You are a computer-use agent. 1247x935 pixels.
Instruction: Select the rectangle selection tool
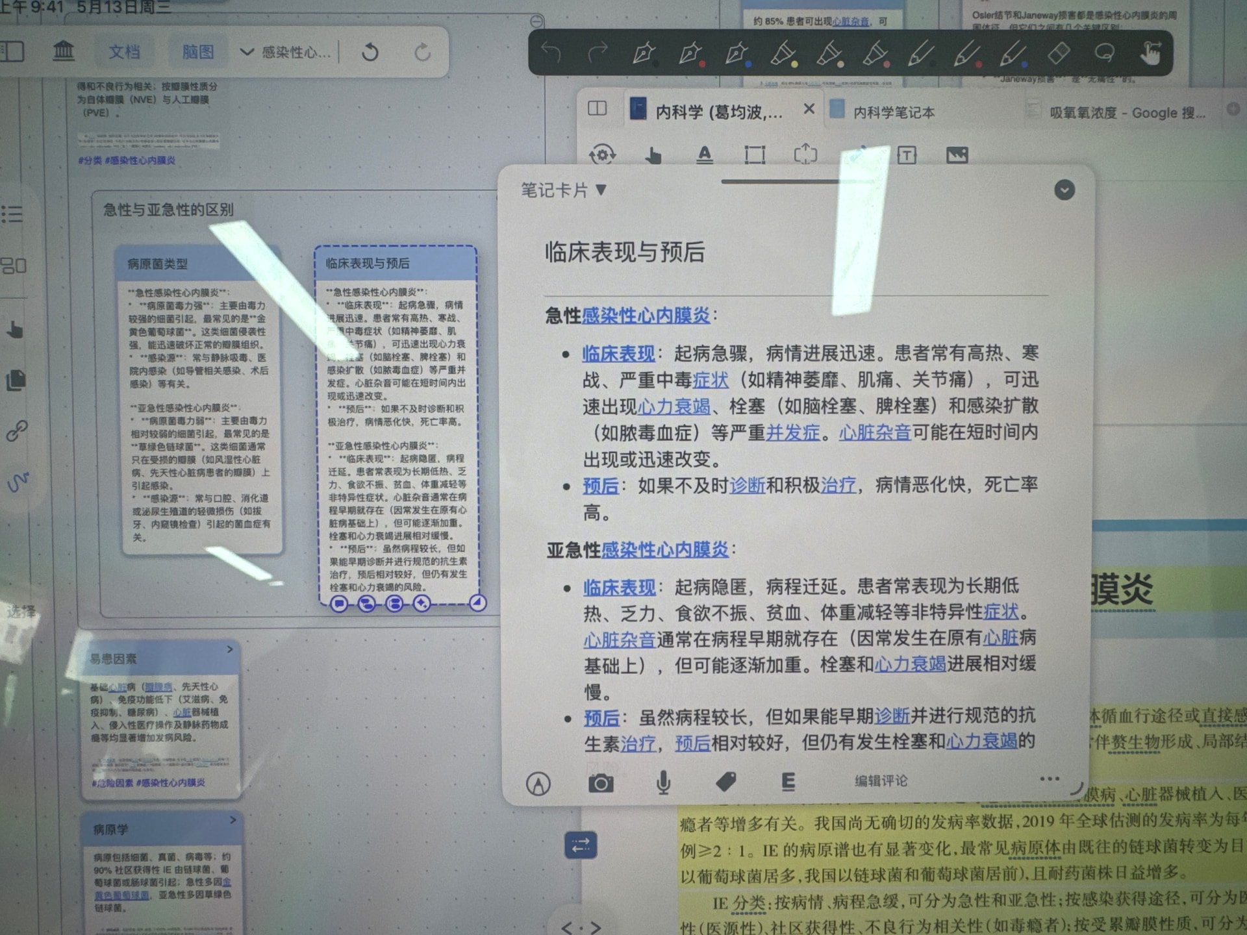754,155
